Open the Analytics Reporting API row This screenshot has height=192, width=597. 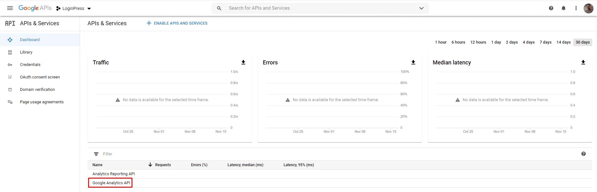pos(114,174)
